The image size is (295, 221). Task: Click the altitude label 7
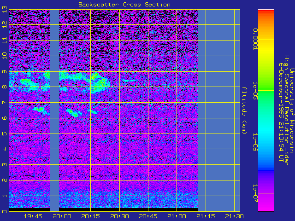(x=5, y=102)
